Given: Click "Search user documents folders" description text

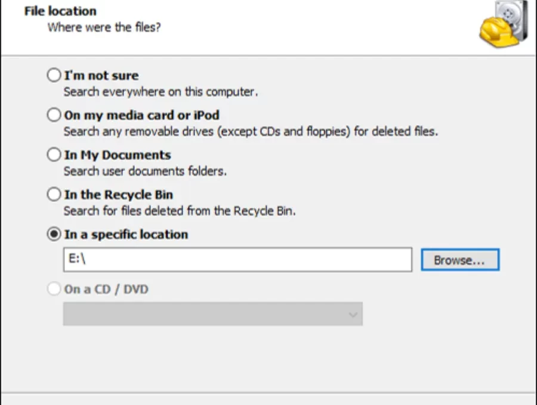Looking at the screenshot, I should 145,171.
